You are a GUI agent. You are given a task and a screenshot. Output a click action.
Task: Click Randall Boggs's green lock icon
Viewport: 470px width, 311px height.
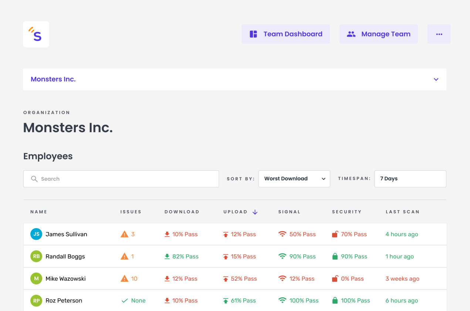click(335, 256)
